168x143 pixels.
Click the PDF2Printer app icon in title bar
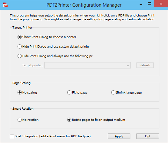click(5, 5)
